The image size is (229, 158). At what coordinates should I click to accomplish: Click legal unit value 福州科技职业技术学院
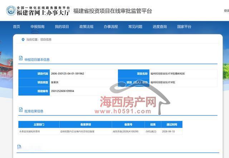(163, 83)
